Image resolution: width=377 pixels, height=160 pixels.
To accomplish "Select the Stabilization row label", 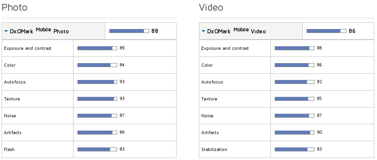I will pyautogui.click(x=214, y=149).
